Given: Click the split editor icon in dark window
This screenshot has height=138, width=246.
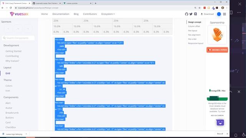Looking at the screenshot, I should click(x=231, y=12).
